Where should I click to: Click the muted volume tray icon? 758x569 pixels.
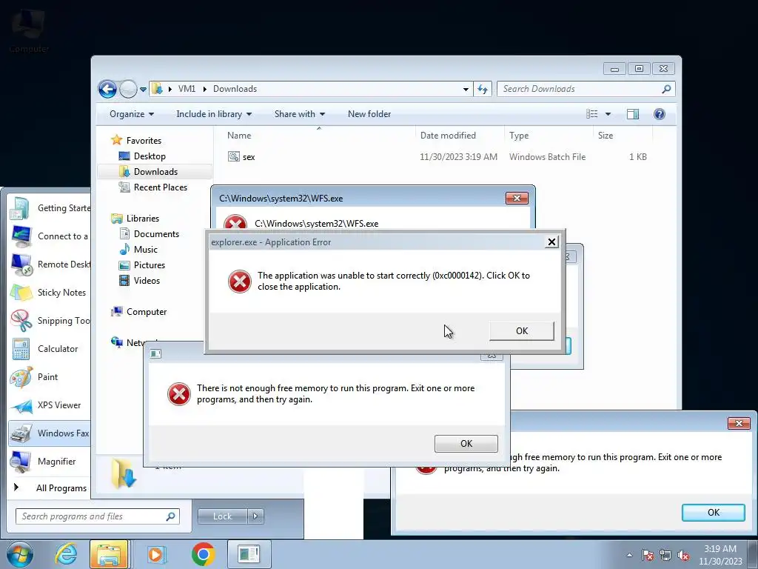pos(683,555)
